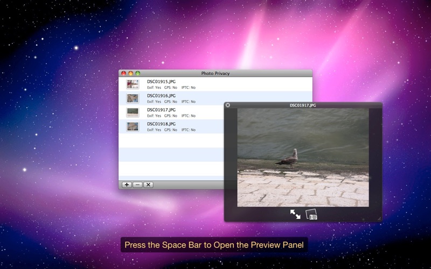Close the DSC01917.JPG preview panel
This screenshot has width=431, height=269.
(x=228, y=105)
